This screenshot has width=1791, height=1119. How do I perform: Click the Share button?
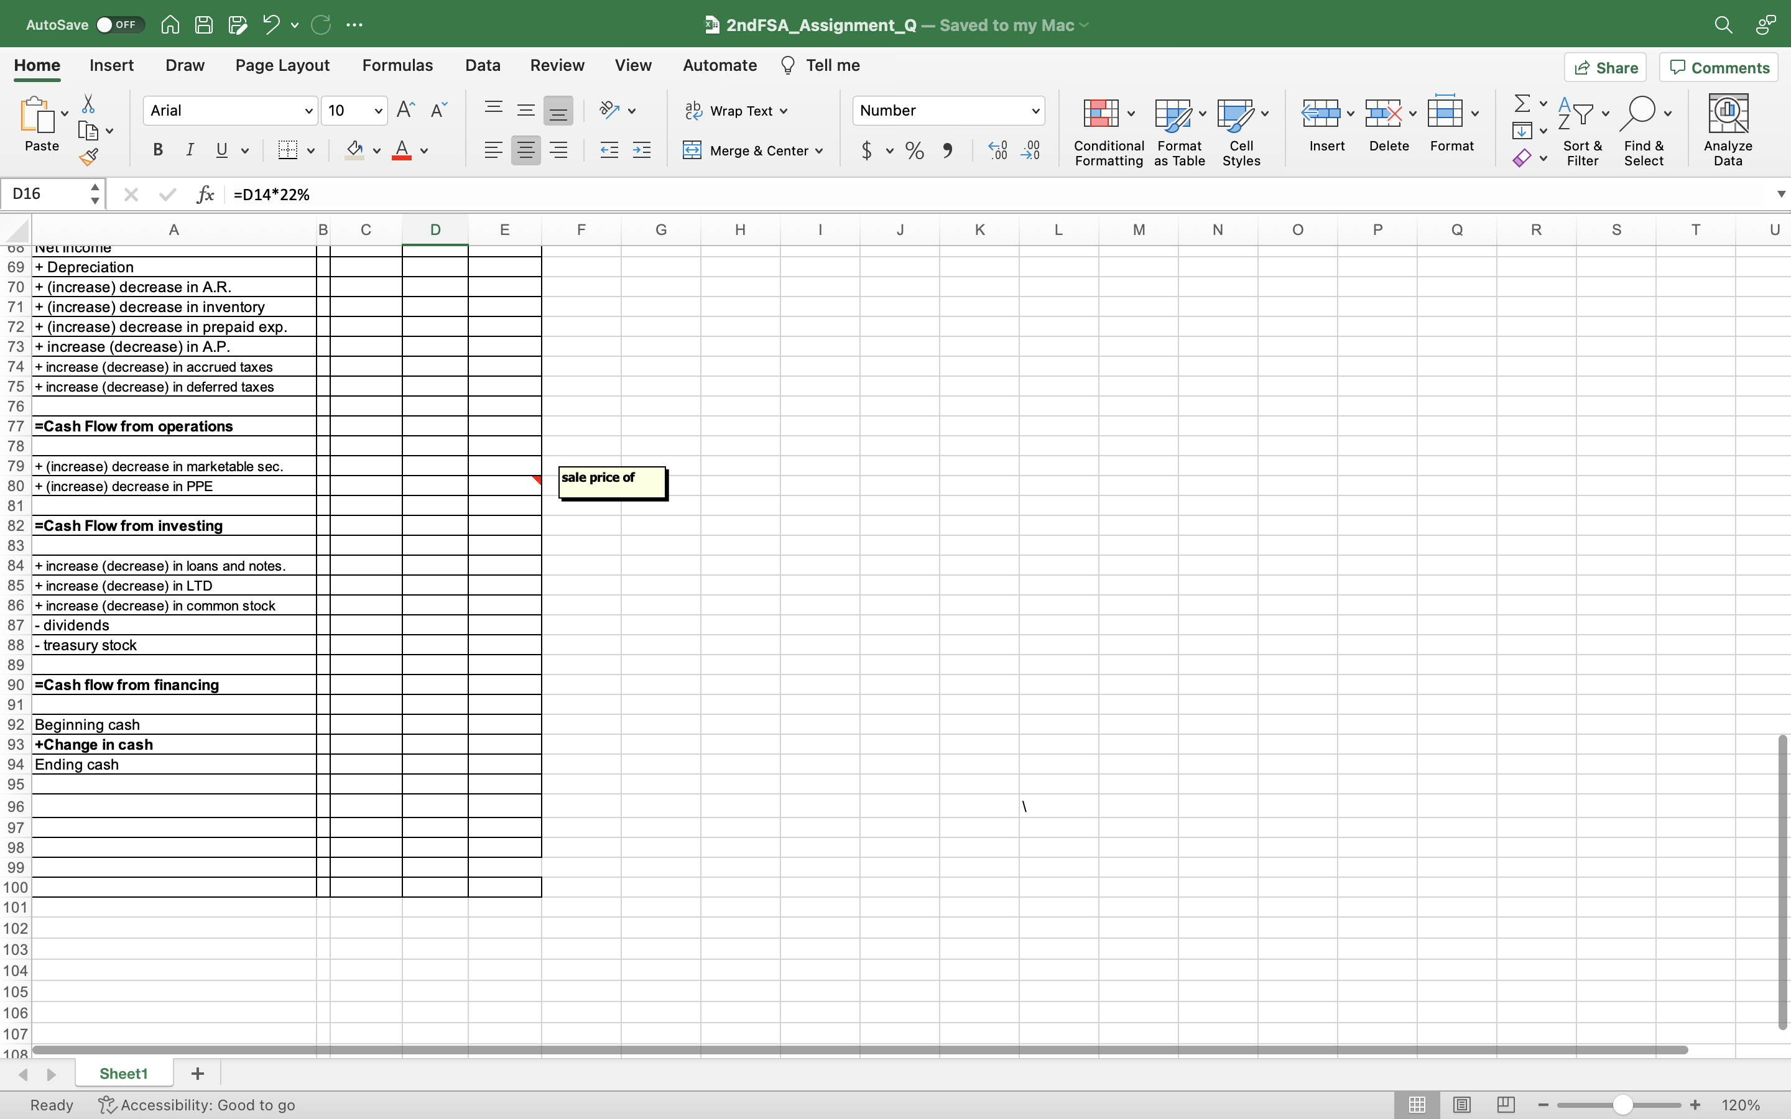[1605, 67]
